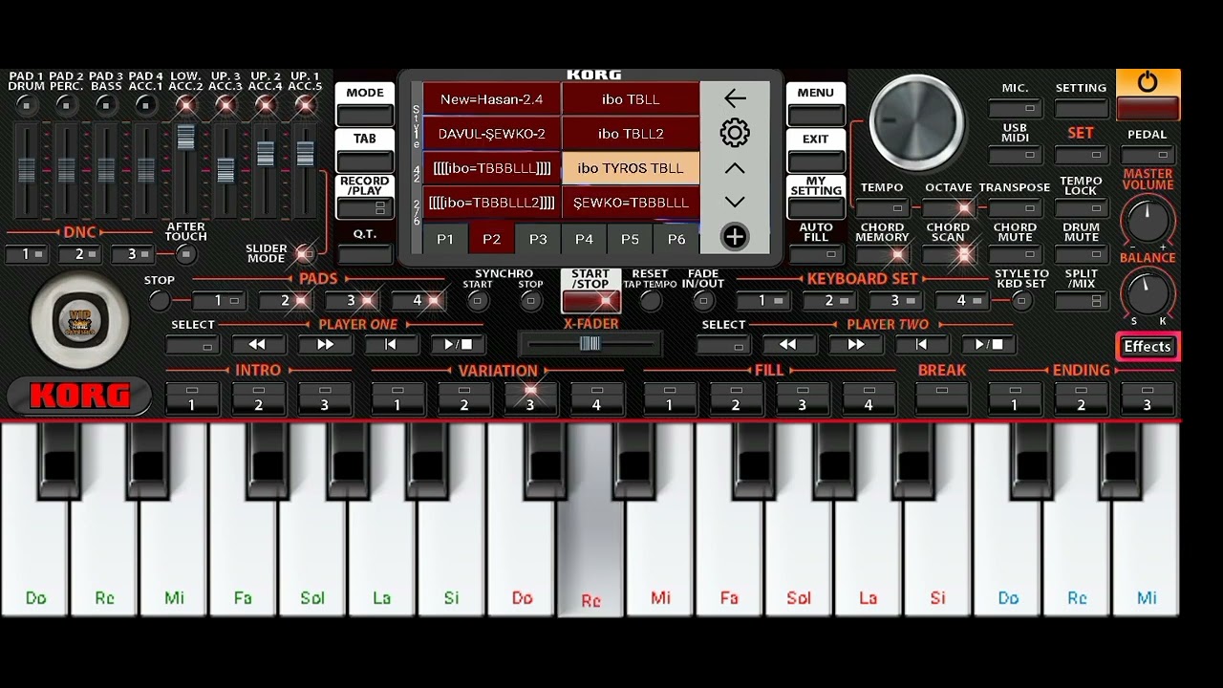This screenshot has height=688, width=1223.
Task: Play/stop Player One
Action: pyautogui.click(x=458, y=344)
